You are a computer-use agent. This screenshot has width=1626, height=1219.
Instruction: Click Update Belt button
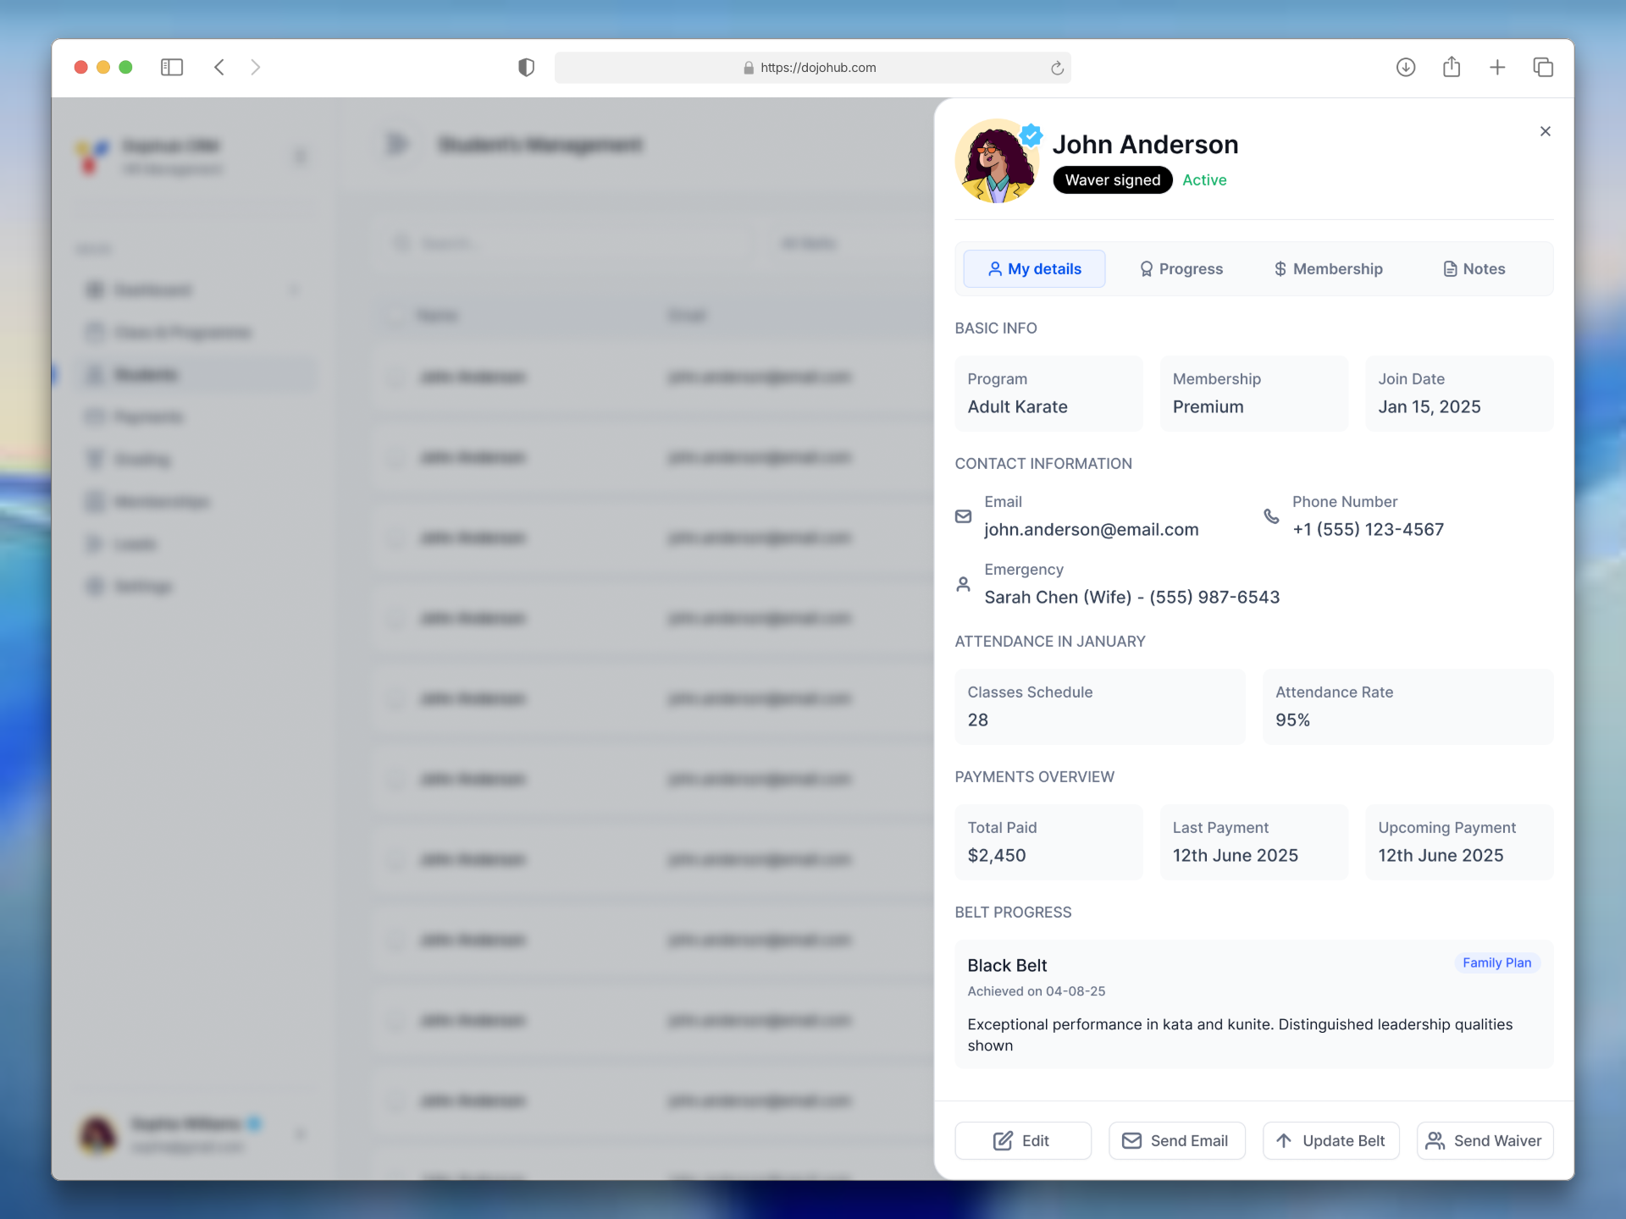pos(1330,1140)
